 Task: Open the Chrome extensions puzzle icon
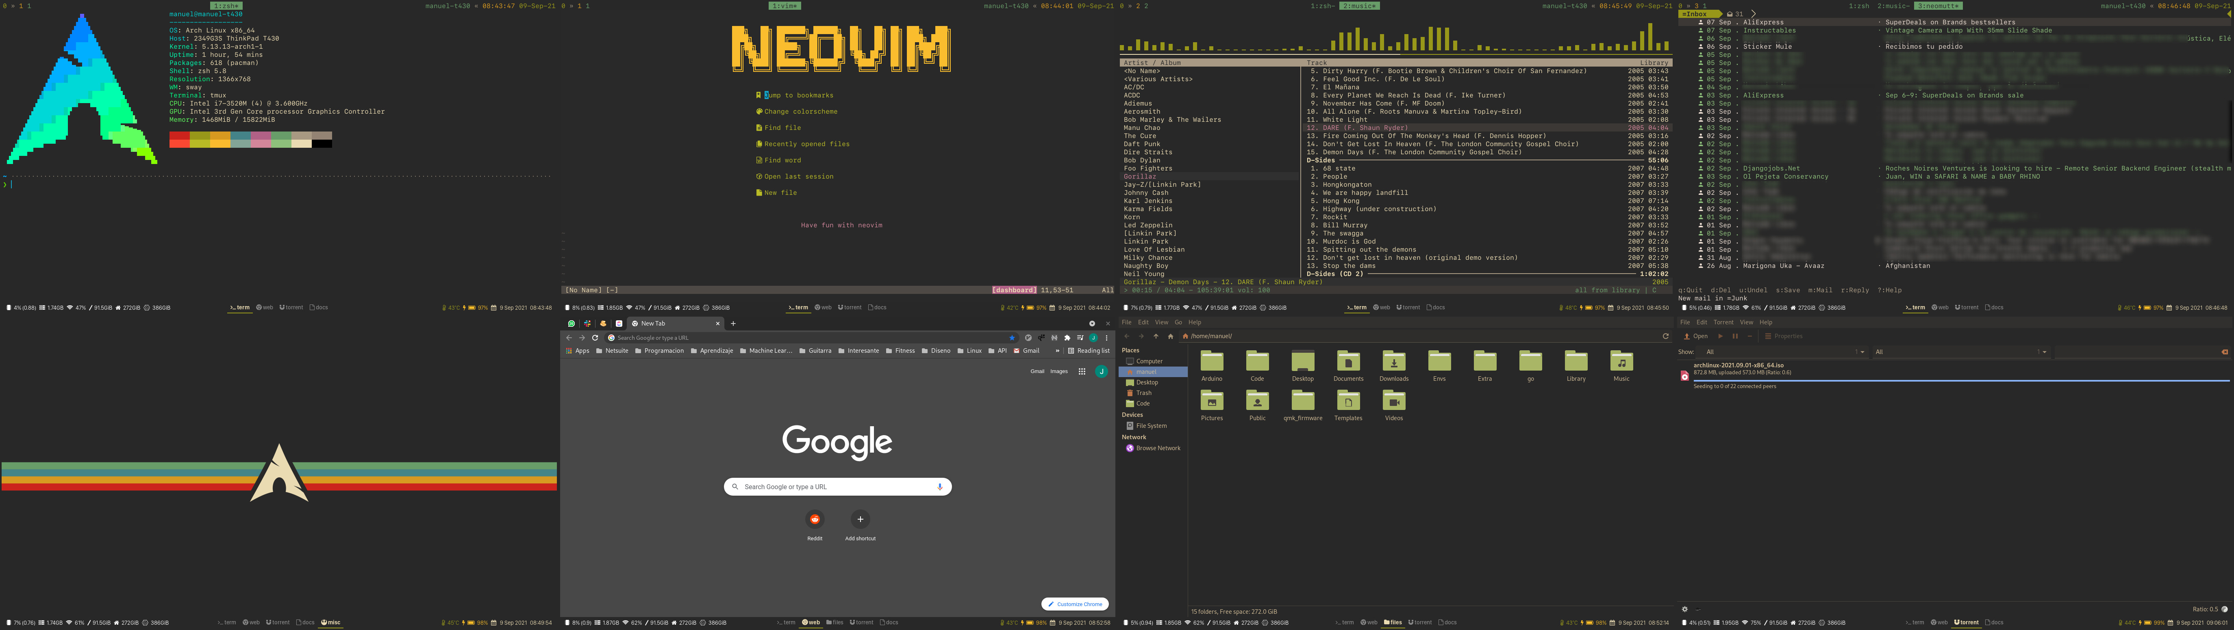pyautogui.click(x=1067, y=338)
